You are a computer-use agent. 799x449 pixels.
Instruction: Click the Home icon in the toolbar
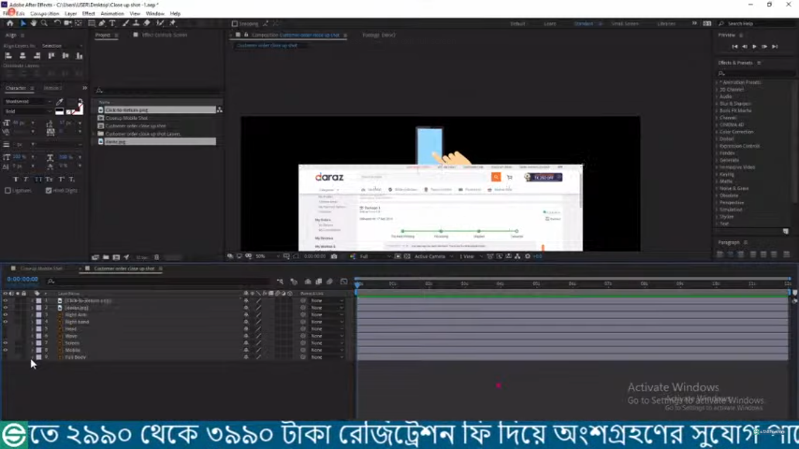pos(10,23)
